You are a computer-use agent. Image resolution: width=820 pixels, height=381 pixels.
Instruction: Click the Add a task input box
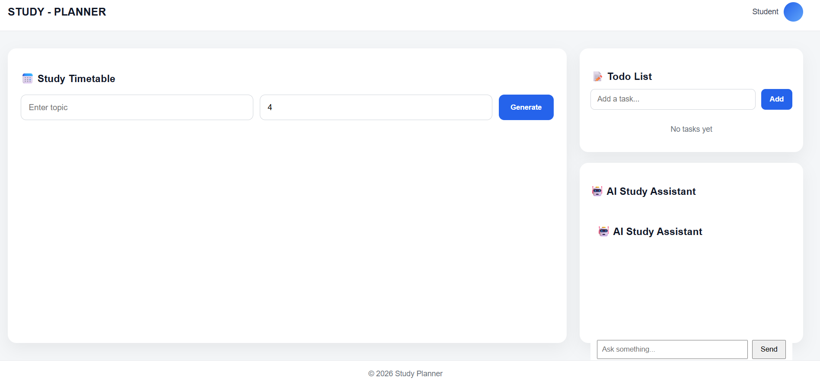click(673, 99)
